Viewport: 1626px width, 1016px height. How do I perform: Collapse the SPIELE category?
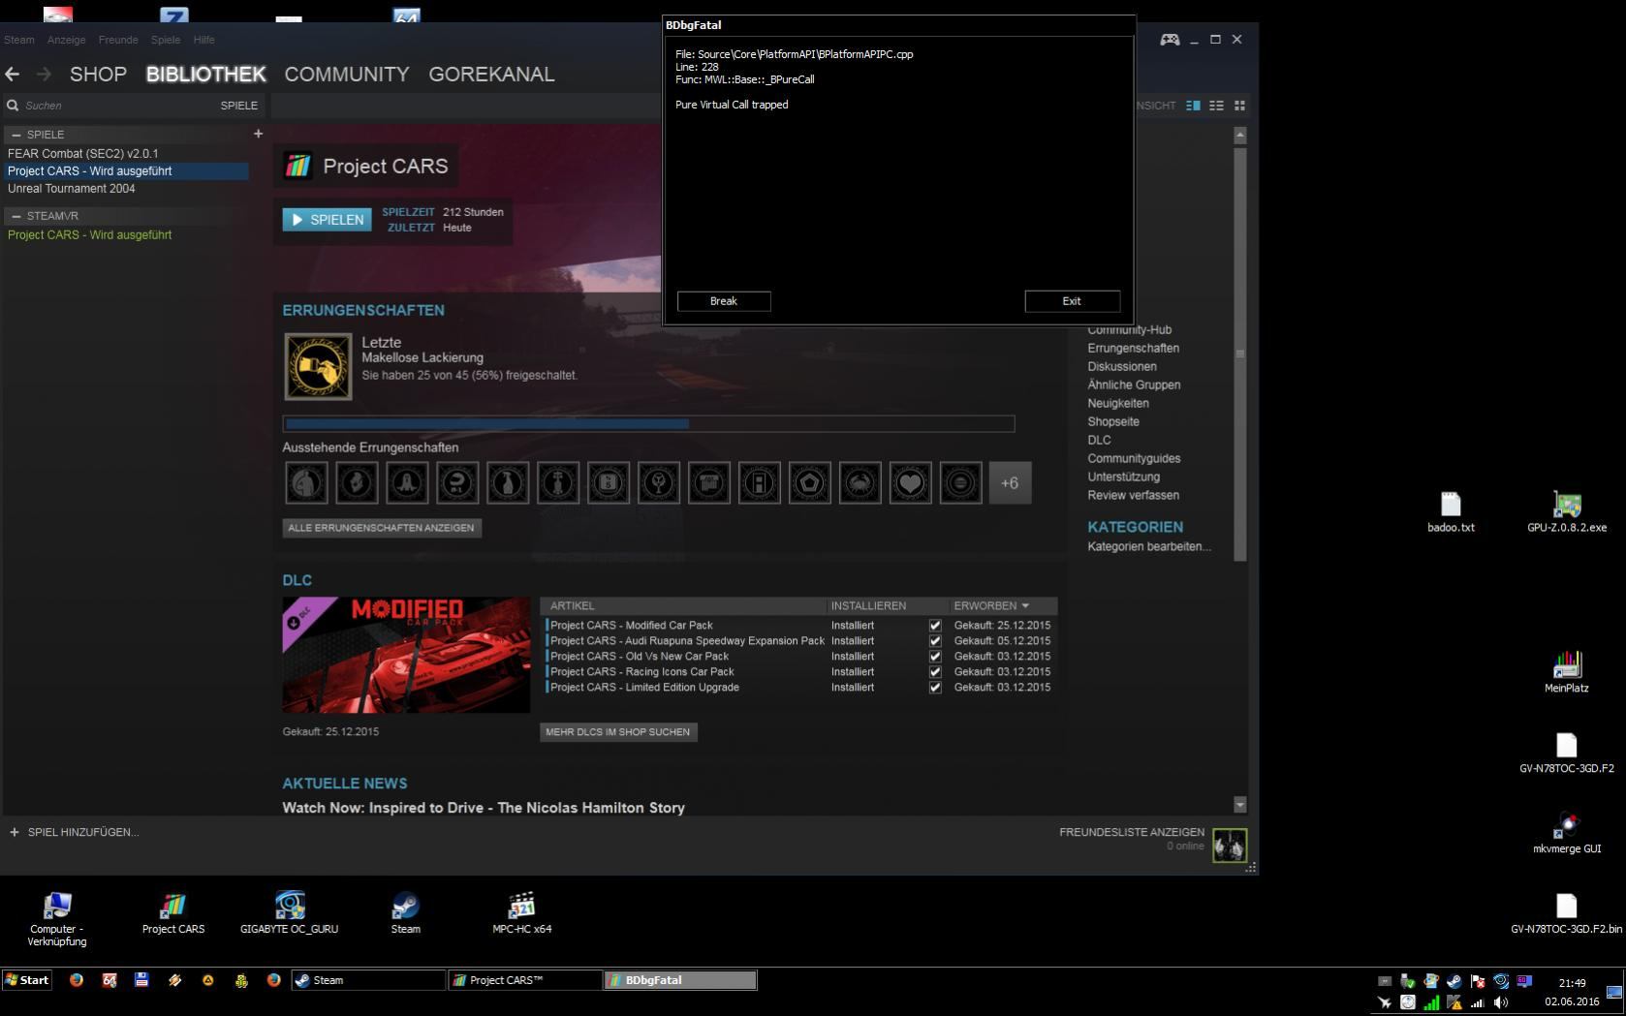pyautogui.click(x=16, y=135)
